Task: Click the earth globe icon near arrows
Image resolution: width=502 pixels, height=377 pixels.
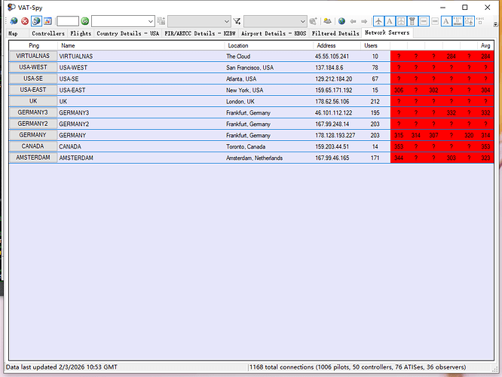Action: pos(341,21)
